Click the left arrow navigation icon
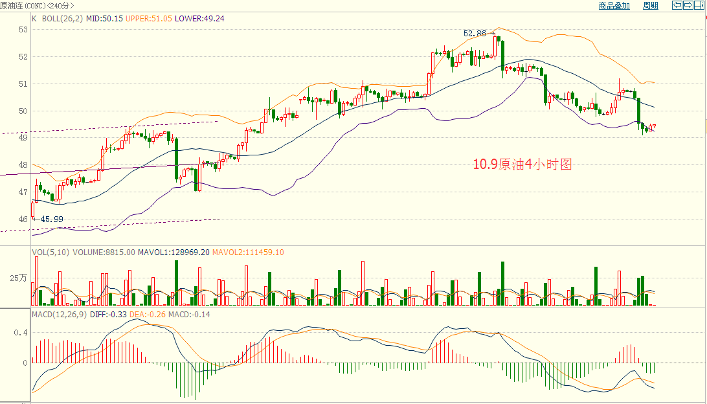The image size is (707, 404). click(677, 5)
